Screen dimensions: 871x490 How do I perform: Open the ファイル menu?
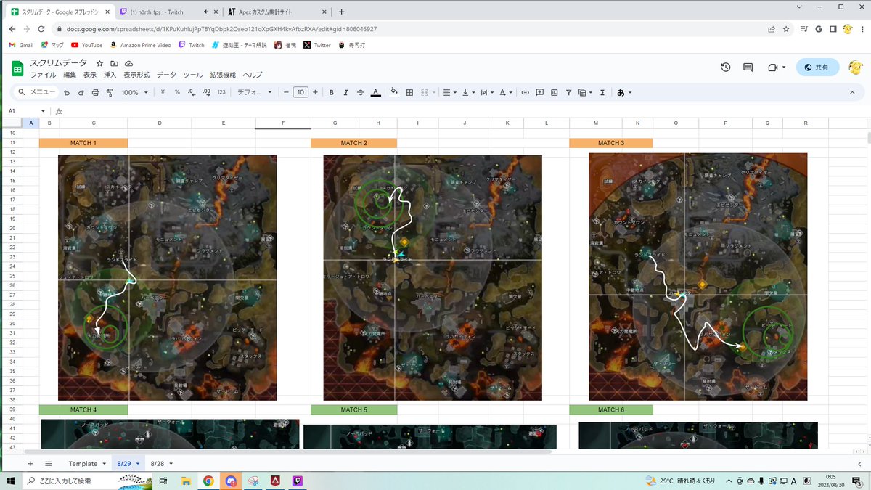click(x=43, y=75)
